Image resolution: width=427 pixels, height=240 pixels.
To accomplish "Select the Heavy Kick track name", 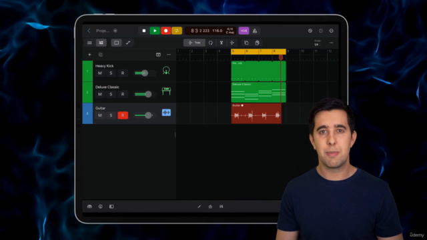I will 104,66.
